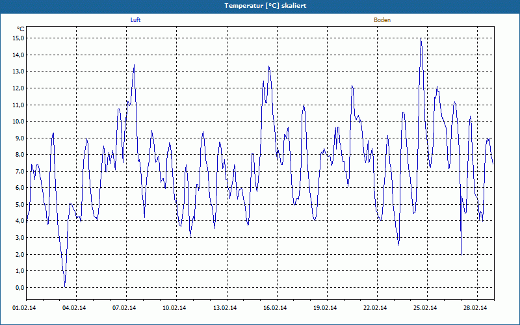This screenshot has width=520, height=325.
Task: Click the date label '10.02.14'
Action: tap(174, 308)
